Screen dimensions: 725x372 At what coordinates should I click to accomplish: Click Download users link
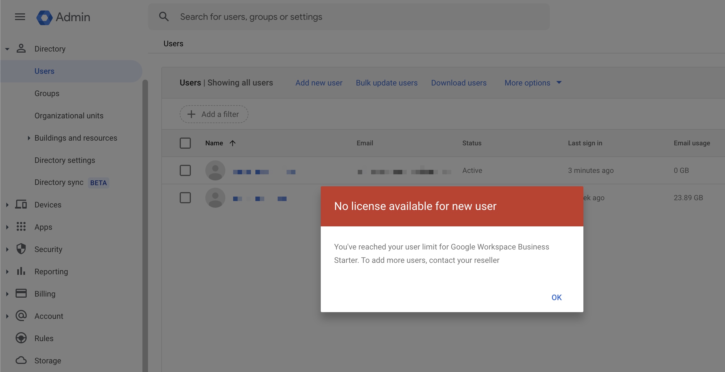(x=459, y=83)
